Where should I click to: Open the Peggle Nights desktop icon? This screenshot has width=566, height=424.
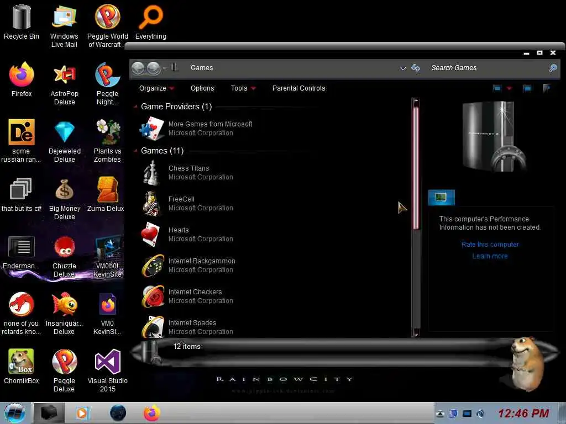pyautogui.click(x=107, y=75)
